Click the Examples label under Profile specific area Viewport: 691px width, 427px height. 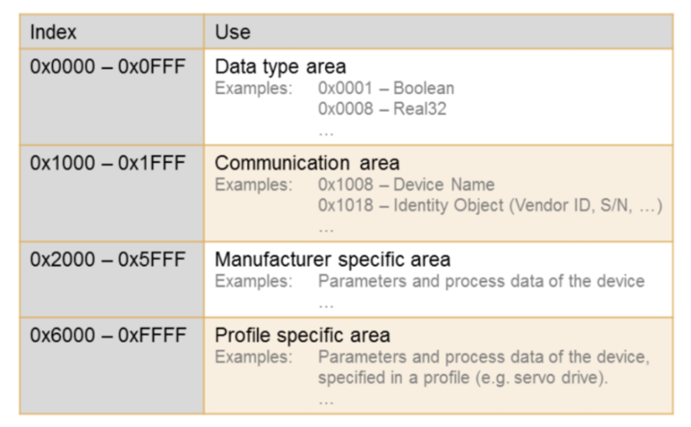[253, 356]
